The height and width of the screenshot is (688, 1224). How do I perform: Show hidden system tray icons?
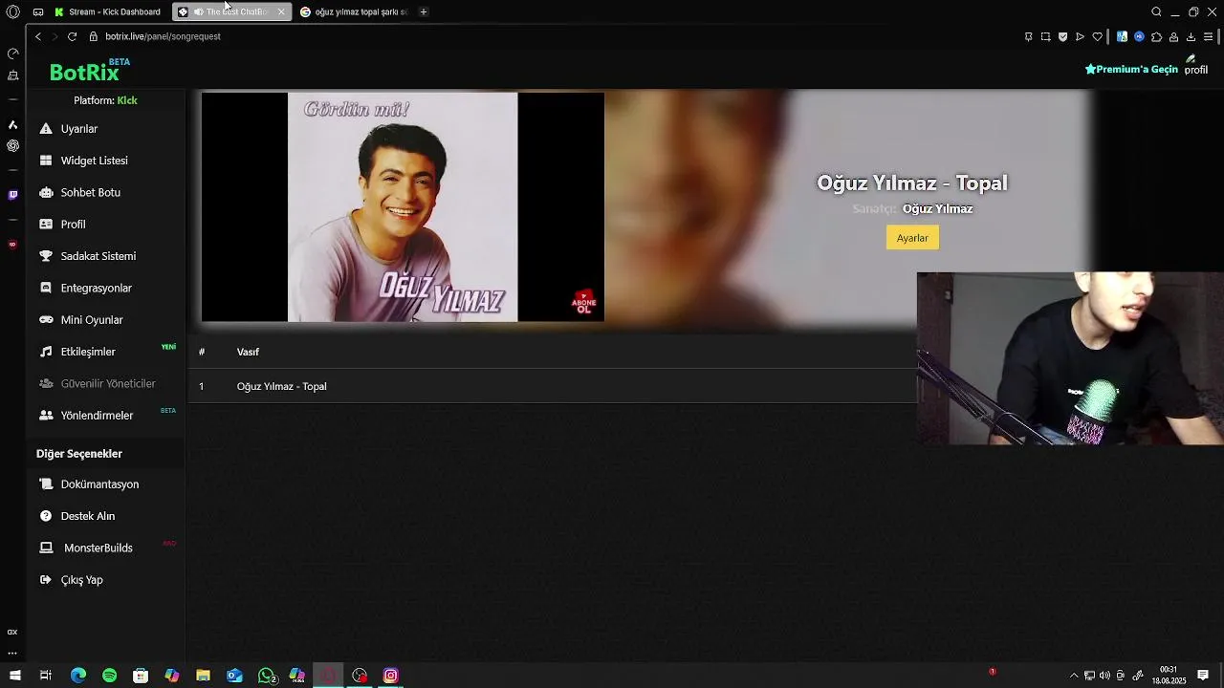tap(1073, 676)
